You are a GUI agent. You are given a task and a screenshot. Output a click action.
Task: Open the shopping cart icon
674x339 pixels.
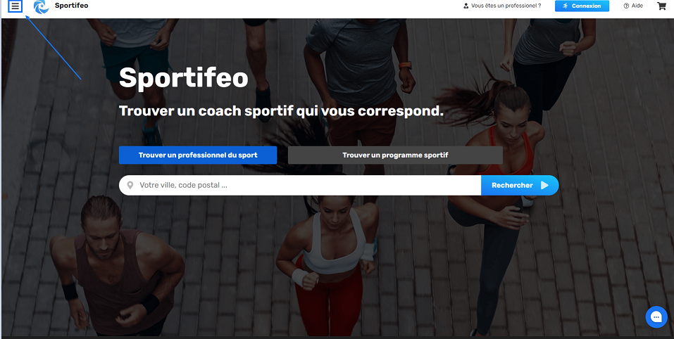(x=661, y=6)
